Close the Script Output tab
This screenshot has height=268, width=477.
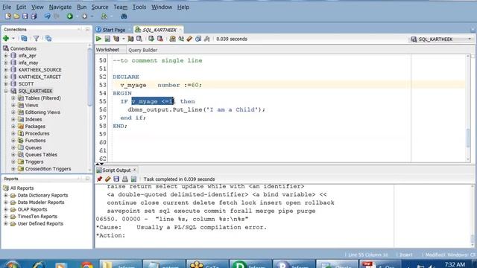(x=134, y=170)
